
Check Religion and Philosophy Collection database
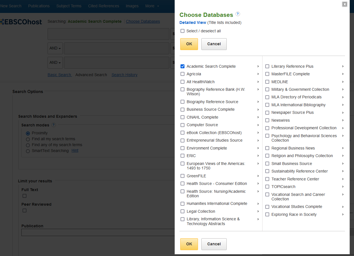[x=267, y=156]
